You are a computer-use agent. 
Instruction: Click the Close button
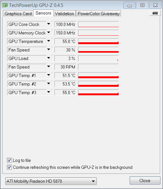coord(145,180)
